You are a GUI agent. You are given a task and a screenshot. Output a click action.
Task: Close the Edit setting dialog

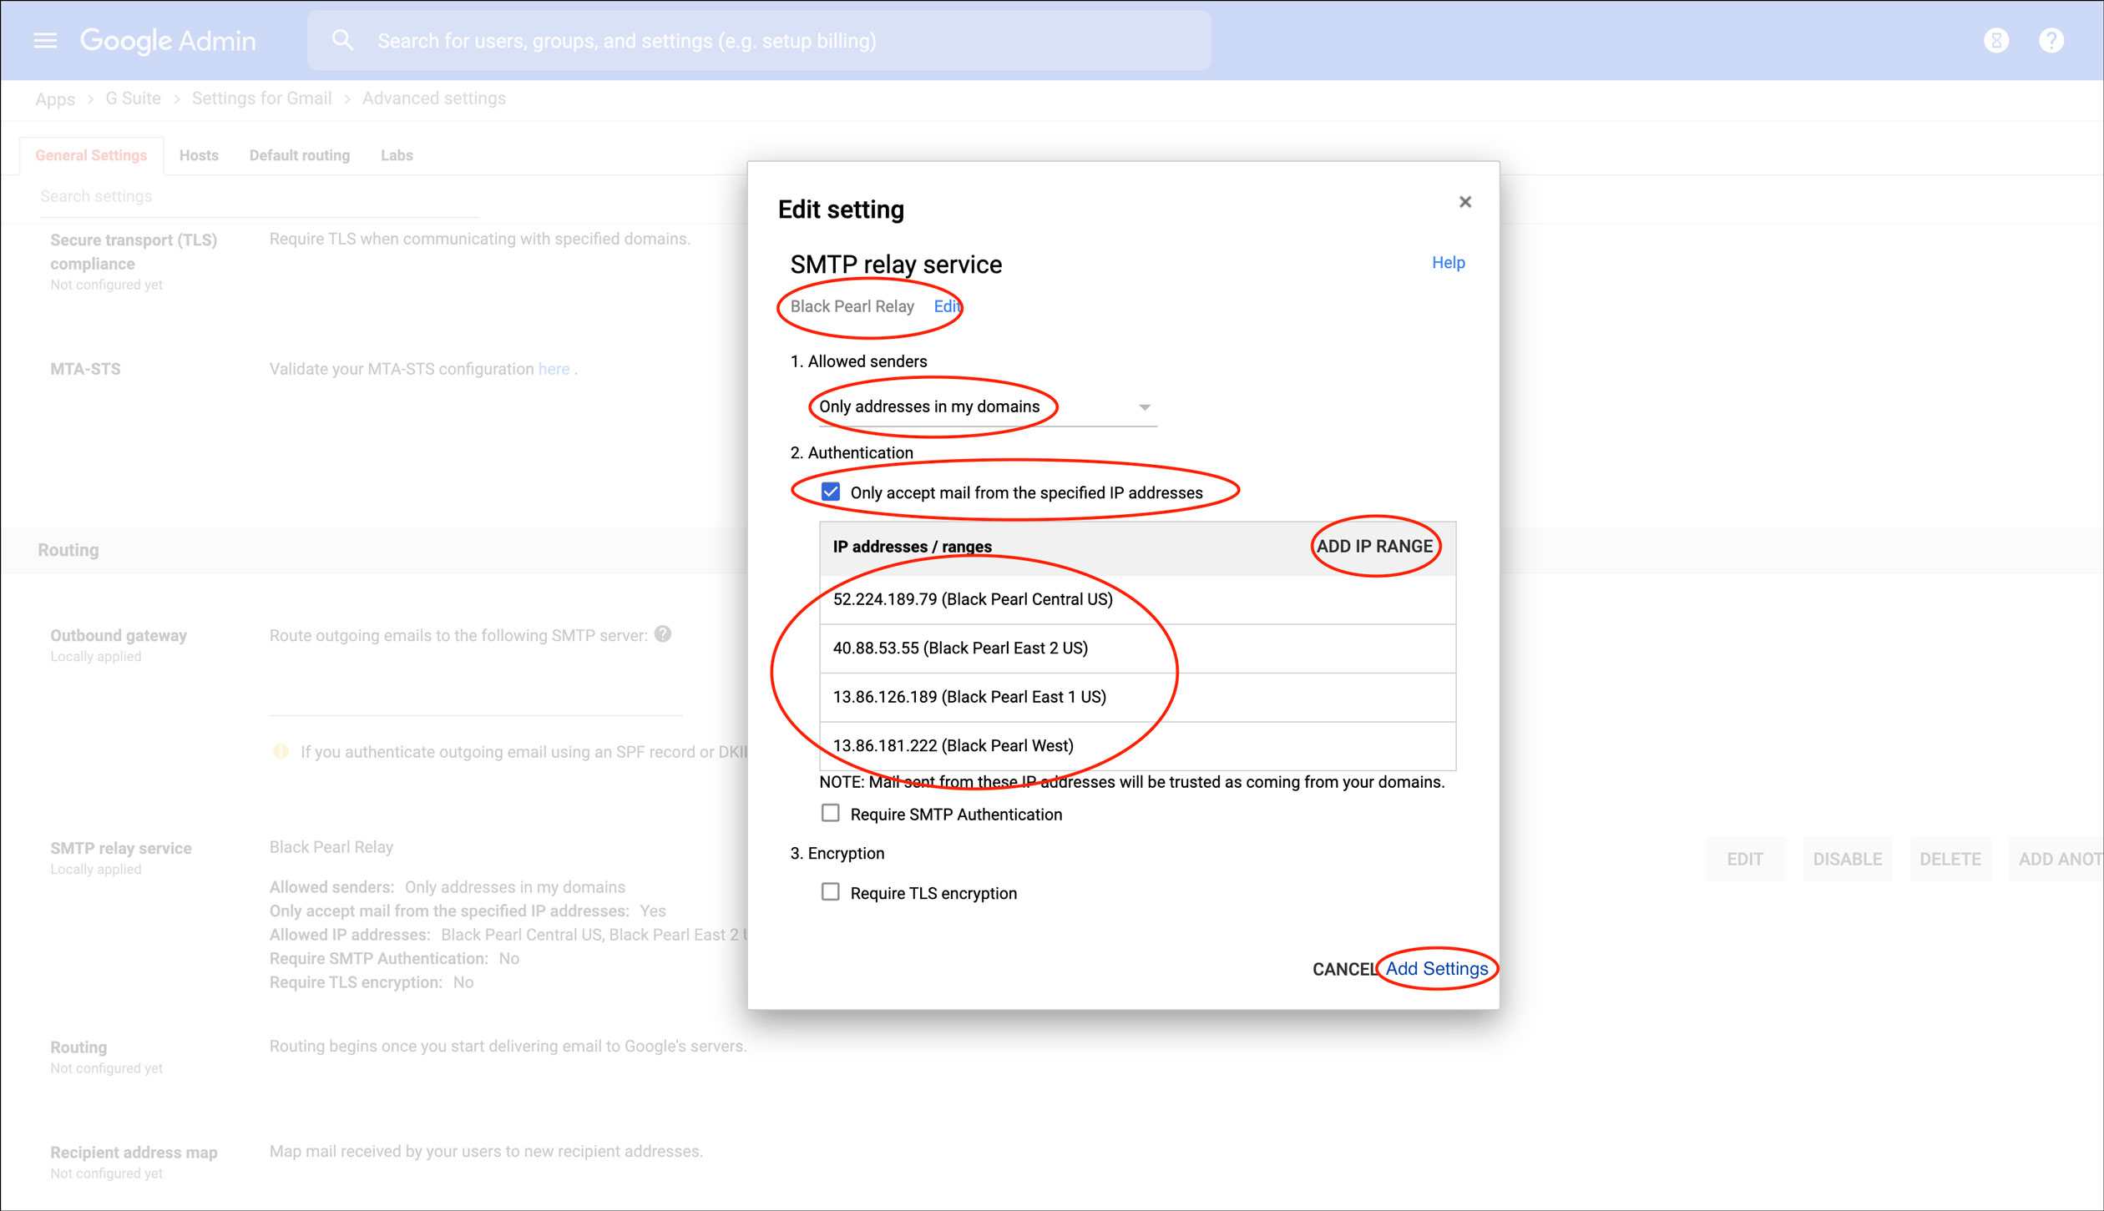click(x=1464, y=202)
